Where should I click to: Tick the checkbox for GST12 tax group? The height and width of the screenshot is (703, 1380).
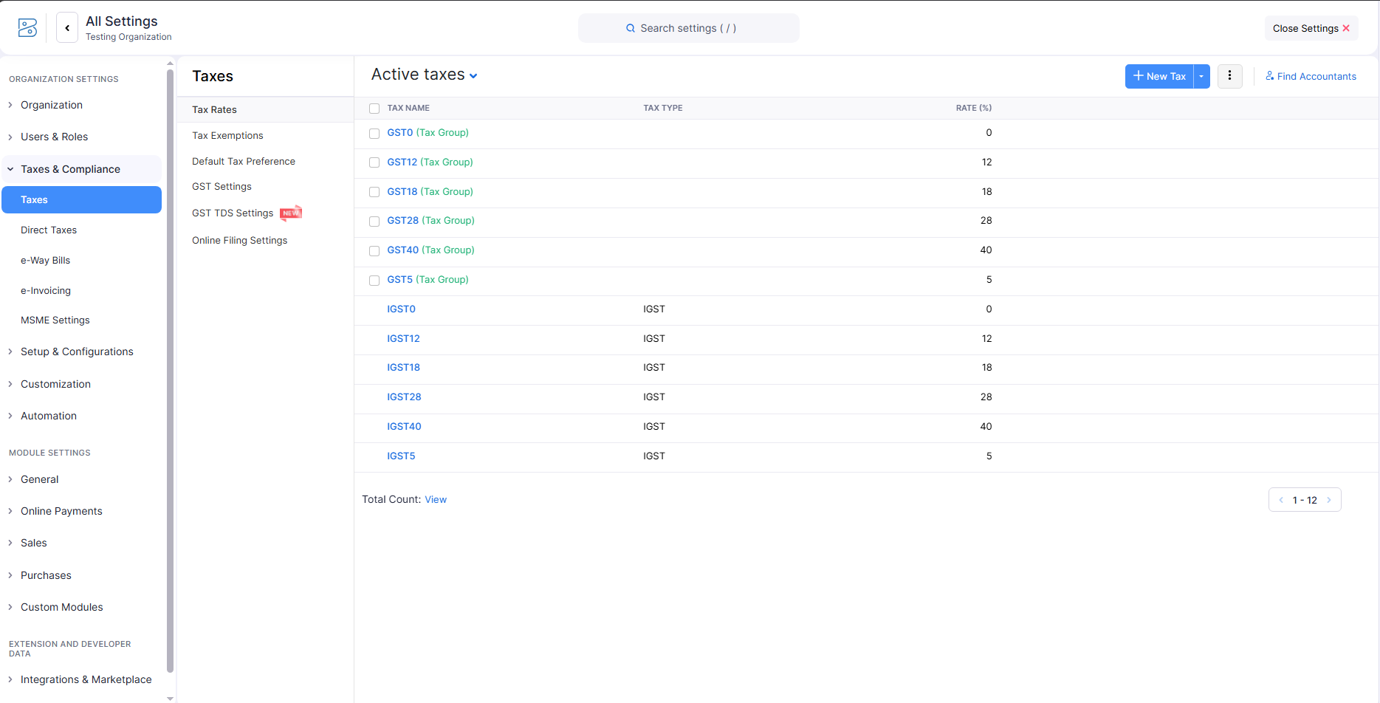pyautogui.click(x=374, y=162)
